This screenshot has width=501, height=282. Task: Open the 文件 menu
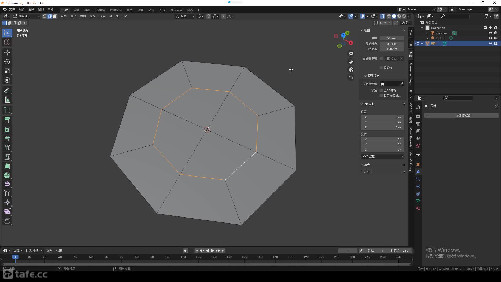pos(12,9)
